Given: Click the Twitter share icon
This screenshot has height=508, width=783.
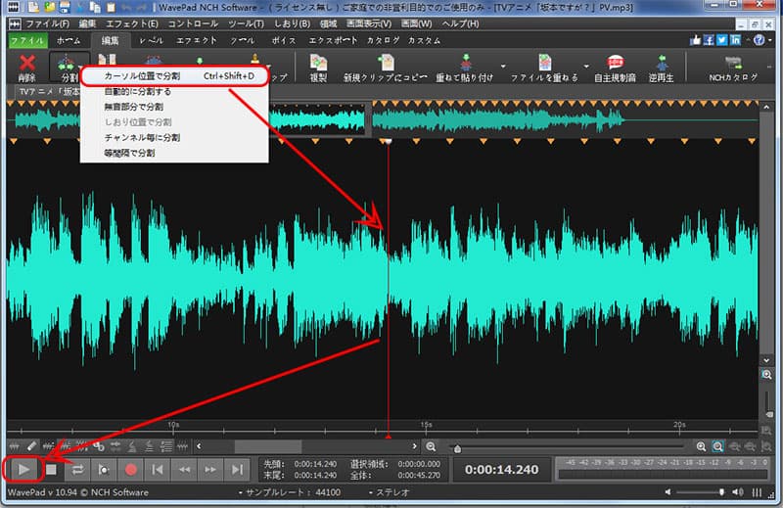Looking at the screenshot, I should click(x=721, y=40).
